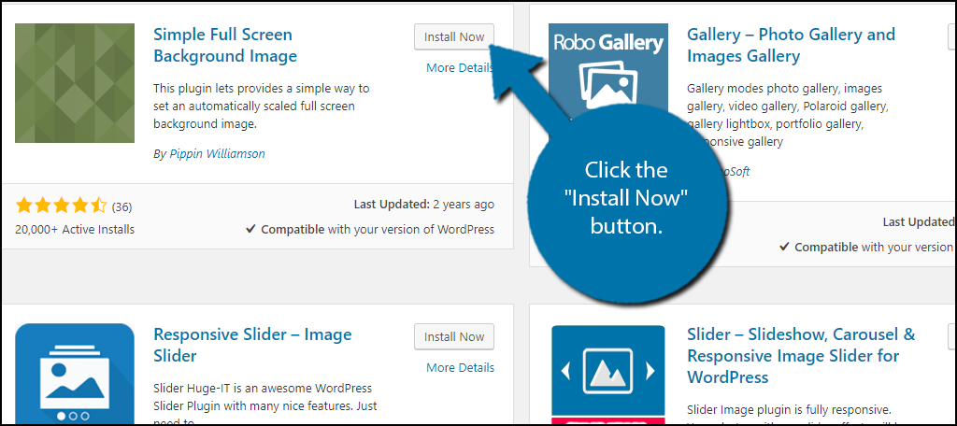Viewport: 957px width, 426px height.
Task: Select the Responsive Slider – Image Slider title
Action: 252,345
